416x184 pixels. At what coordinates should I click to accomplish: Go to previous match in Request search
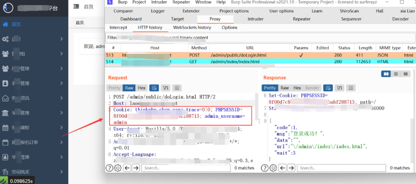[x=127, y=168]
